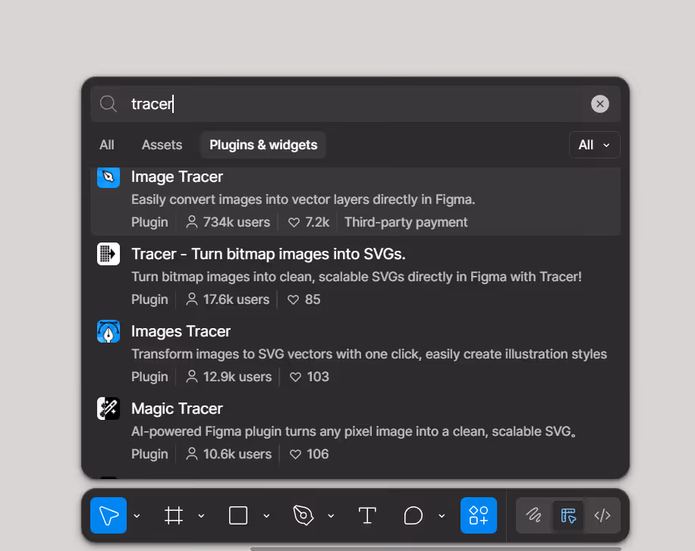Open the Images Tracer plugin result
This screenshot has height=551, width=695.
click(356, 353)
